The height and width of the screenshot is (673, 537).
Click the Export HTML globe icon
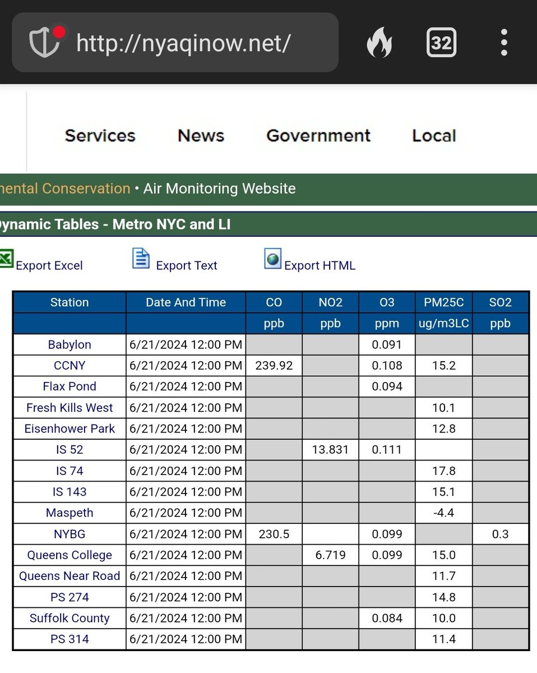coord(272,259)
